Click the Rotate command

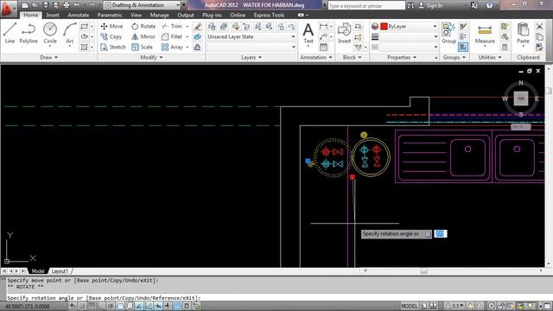[x=143, y=27]
